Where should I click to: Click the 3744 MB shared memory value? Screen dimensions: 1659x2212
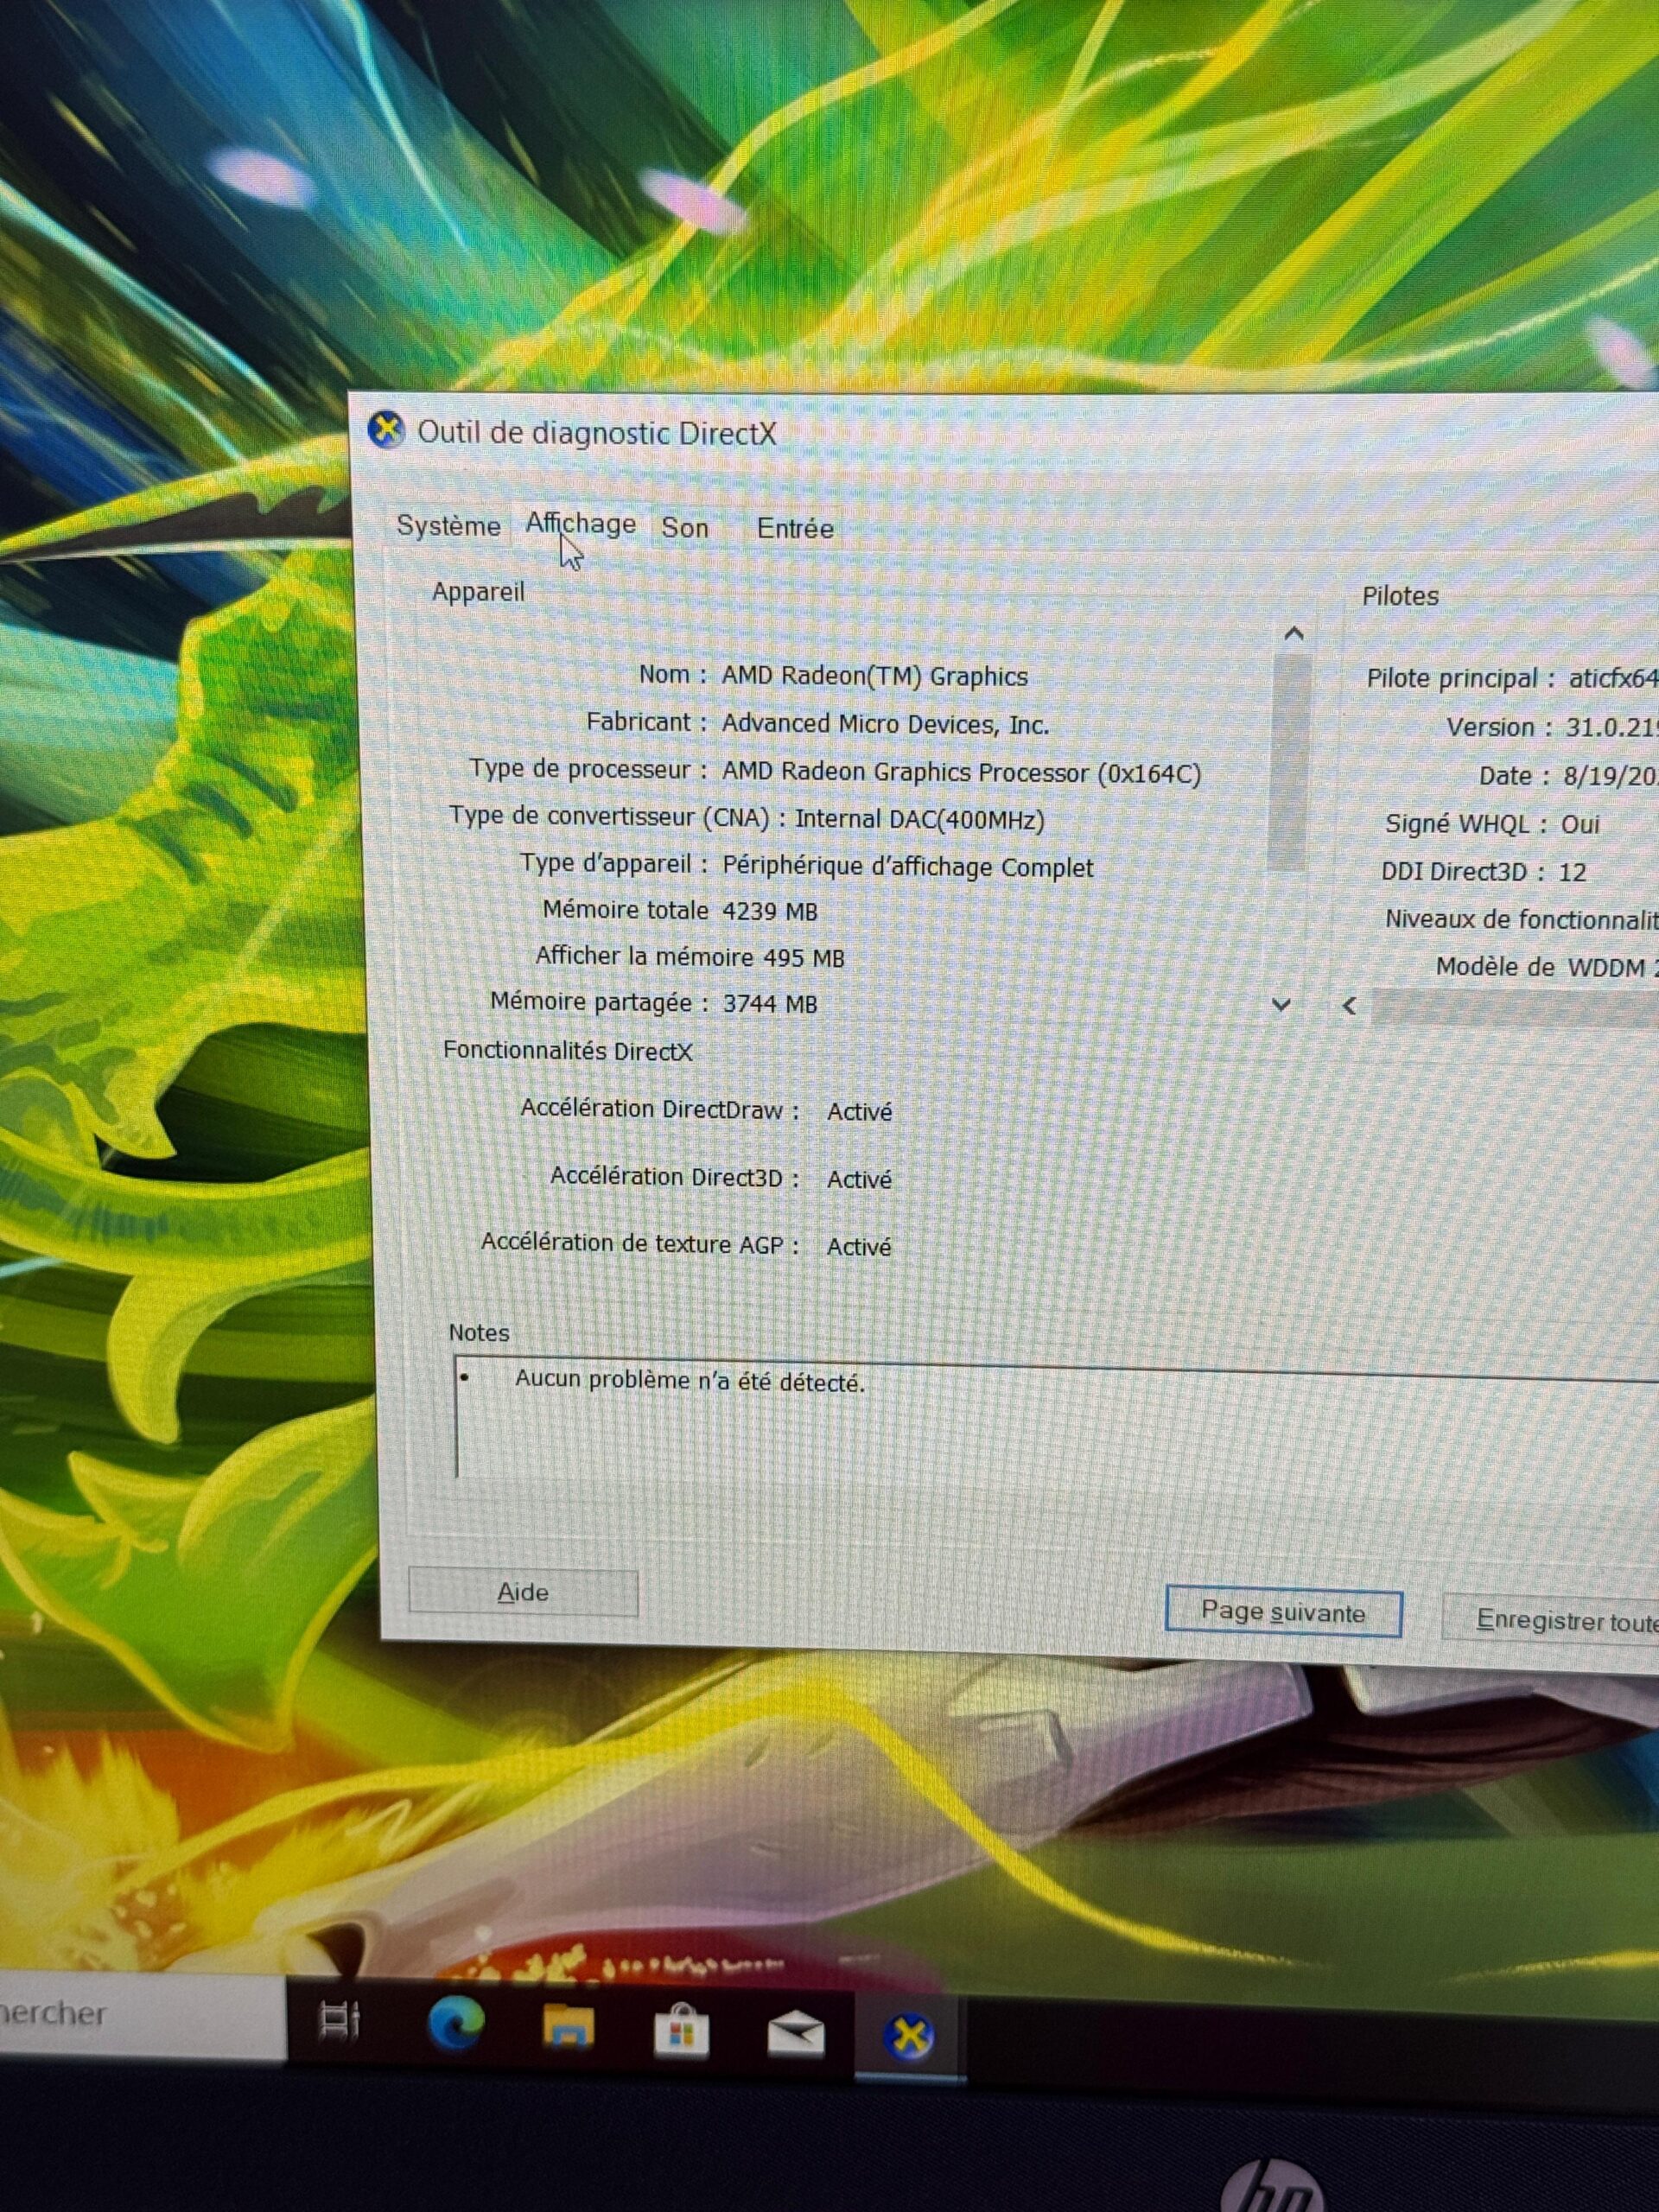click(x=770, y=1004)
